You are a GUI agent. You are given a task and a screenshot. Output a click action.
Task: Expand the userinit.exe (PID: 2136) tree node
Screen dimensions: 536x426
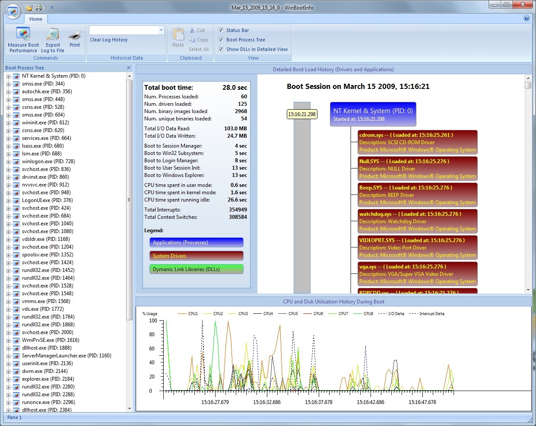[8, 364]
